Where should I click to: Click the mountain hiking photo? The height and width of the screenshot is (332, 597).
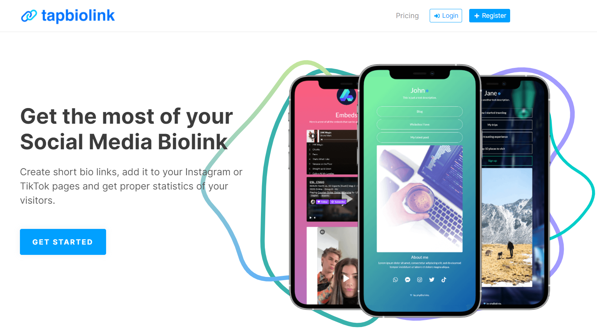[x=507, y=227]
